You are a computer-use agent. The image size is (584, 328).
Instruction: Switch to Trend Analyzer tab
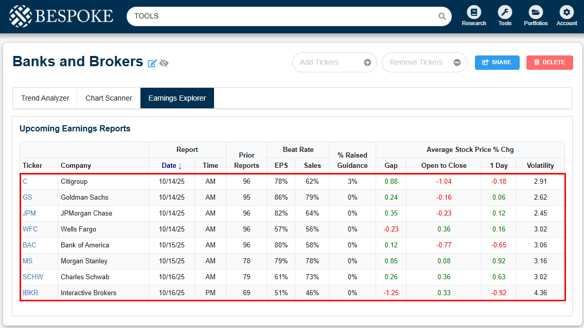pyautogui.click(x=45, y=98)
